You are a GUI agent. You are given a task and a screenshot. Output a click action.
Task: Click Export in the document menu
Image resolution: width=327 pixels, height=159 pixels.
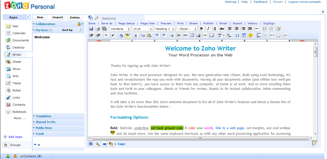(238, 23)
